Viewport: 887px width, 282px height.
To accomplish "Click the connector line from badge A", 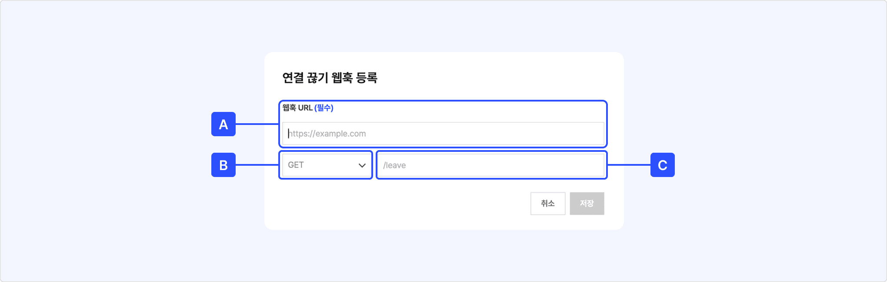I will click(257, 125).
